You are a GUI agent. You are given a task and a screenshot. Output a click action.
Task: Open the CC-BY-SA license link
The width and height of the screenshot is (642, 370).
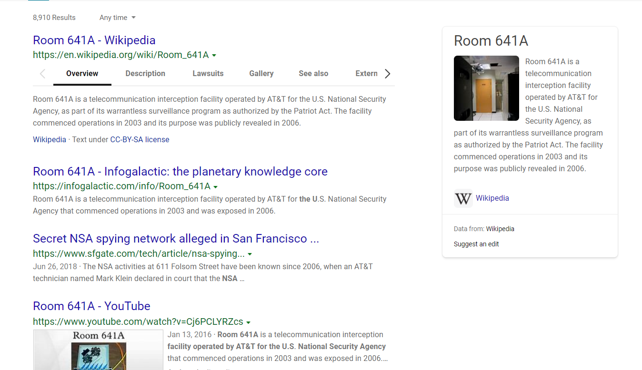click(x=140, y=139)
